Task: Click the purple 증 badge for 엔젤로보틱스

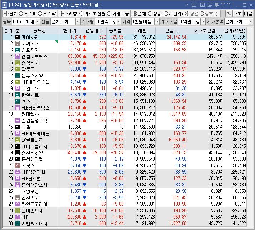Action: click(17, 56)
